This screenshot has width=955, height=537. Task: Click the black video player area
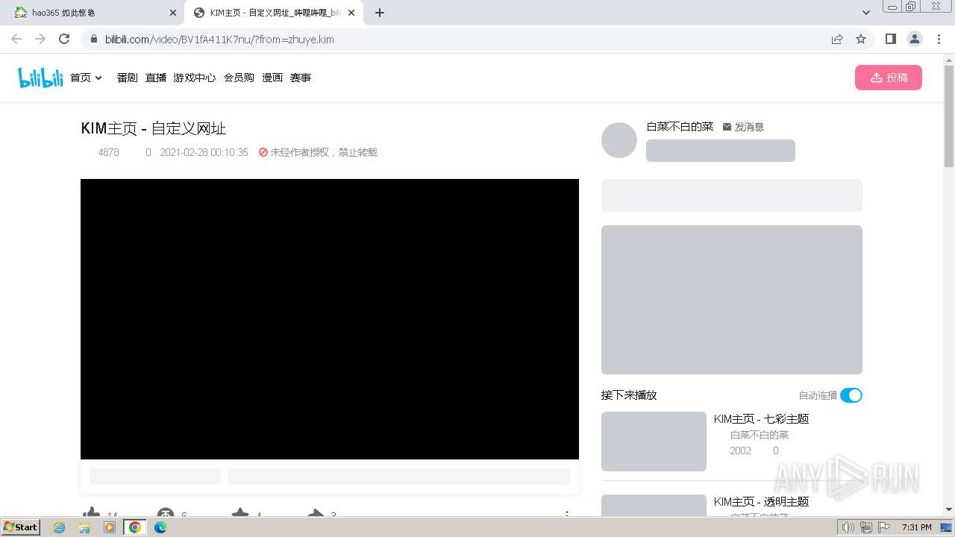click(x=330, y=319)
